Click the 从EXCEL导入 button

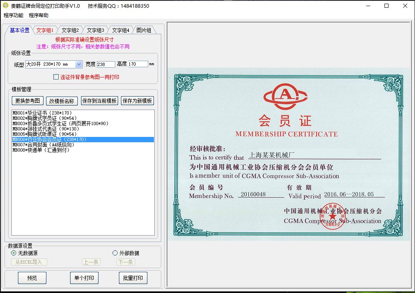29,262
